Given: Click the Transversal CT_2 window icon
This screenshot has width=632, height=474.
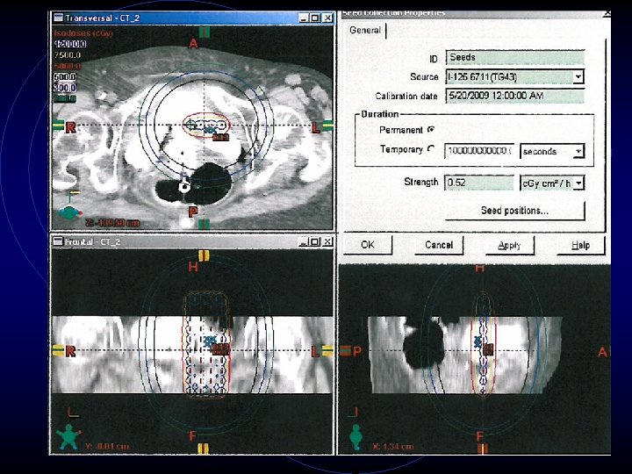Looking at the screenshot, I should point(59,18).
